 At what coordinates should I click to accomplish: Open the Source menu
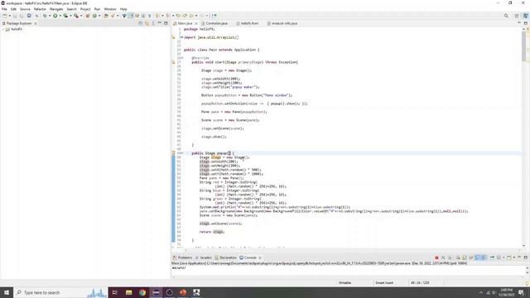[x=25, y=9]
